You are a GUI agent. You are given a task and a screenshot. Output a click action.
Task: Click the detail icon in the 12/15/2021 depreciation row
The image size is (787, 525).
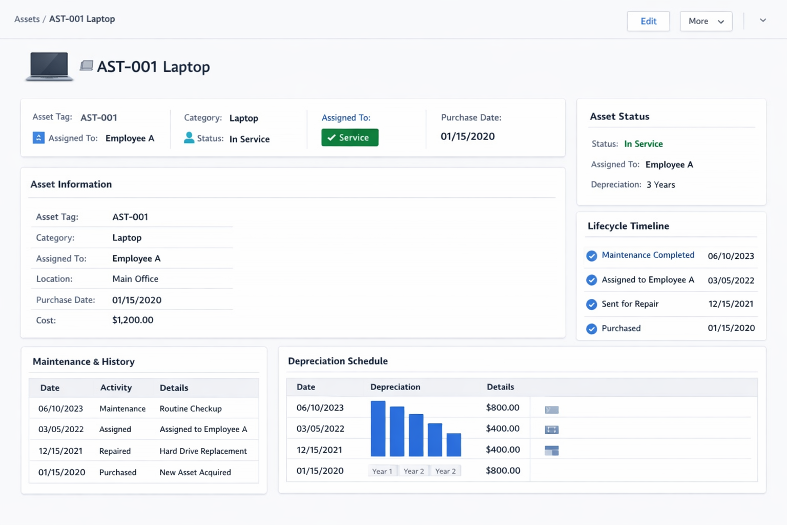click(x=551, y=451)
